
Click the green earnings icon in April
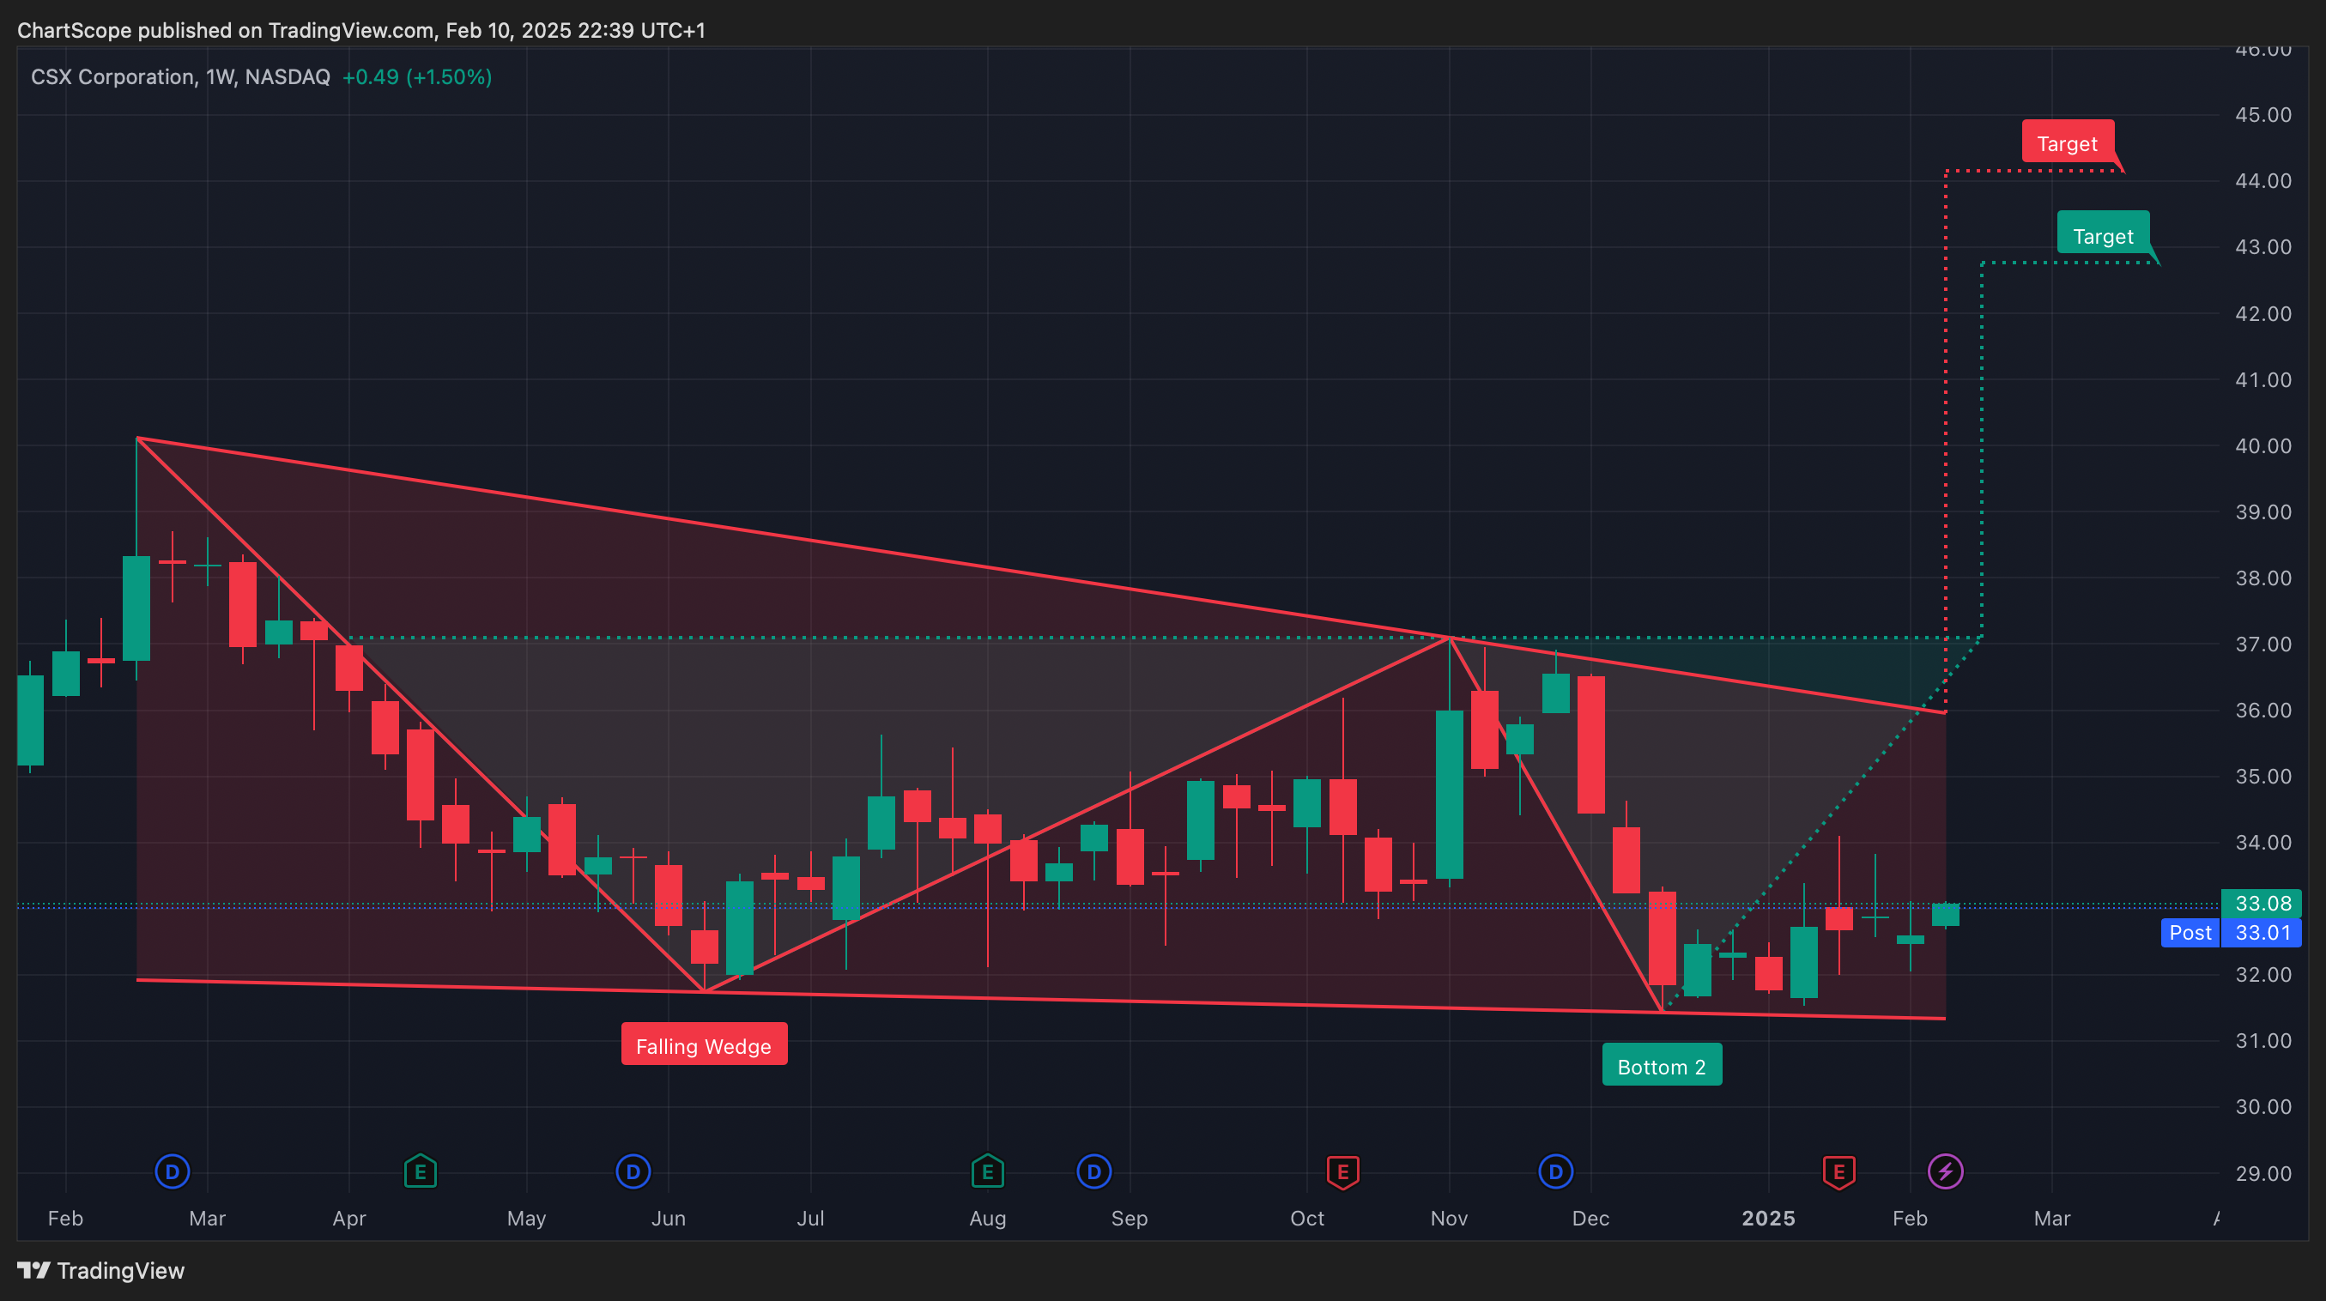click(x=420, y=1172)
